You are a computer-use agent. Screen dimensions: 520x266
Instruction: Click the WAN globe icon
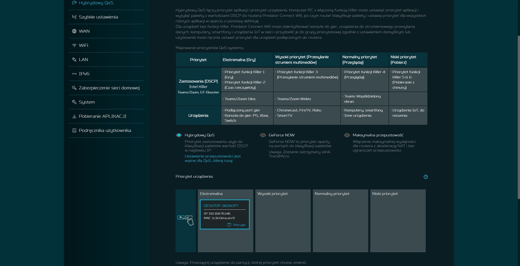74,31
